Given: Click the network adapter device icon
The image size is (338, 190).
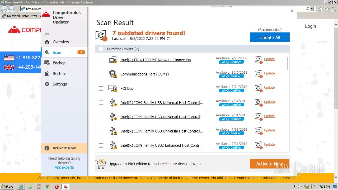Looking at the screenshot, I should coord(113,60).
